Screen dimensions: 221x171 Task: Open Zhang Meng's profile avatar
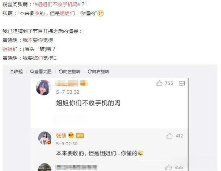click(45, 138)
